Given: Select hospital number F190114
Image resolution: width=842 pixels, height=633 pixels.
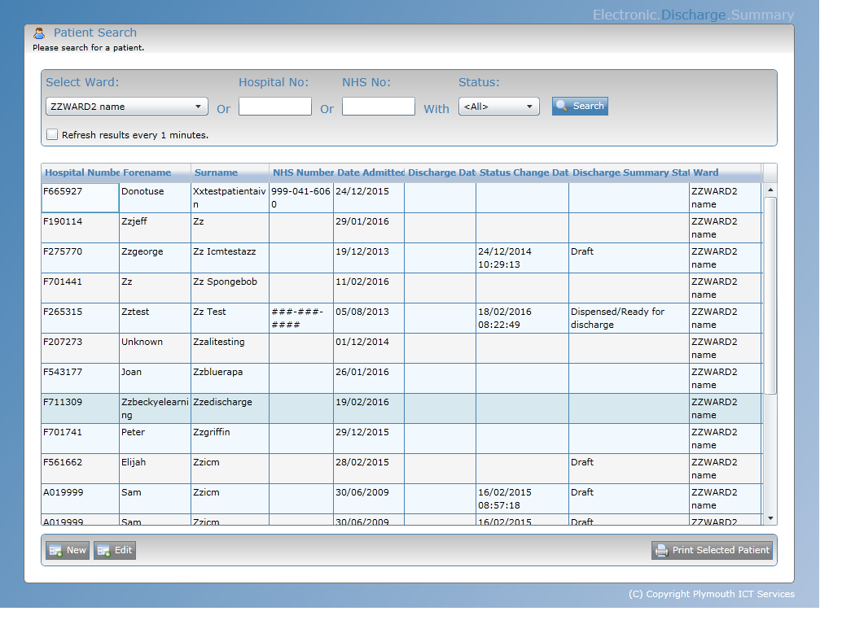Looking at the screenshot, I should coord(63,221).
